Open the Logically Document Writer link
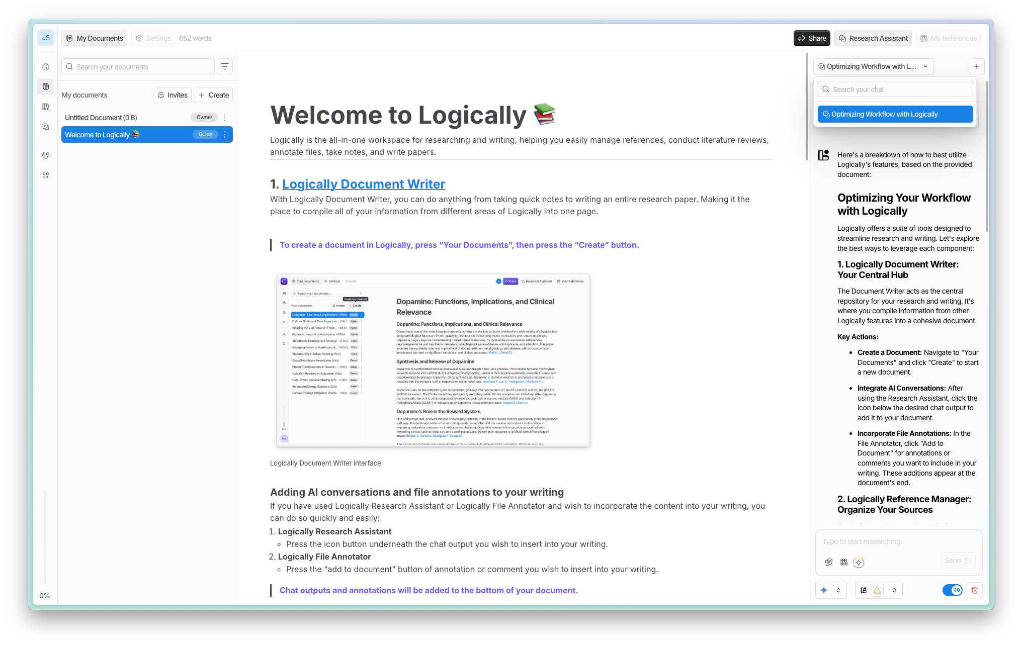This screenshot has height=647, width=1022. 363,184
